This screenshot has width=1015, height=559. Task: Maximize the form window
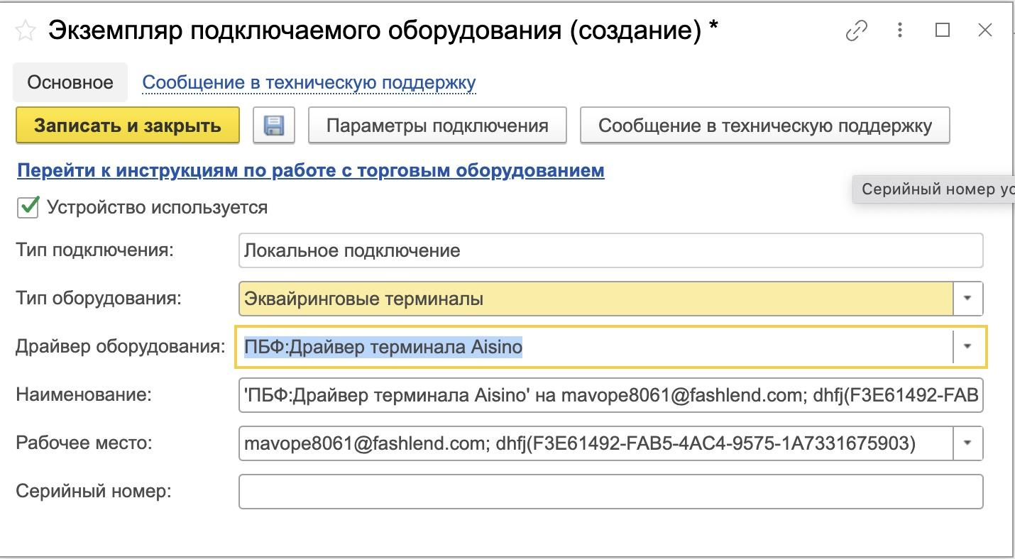coord(943,30)
